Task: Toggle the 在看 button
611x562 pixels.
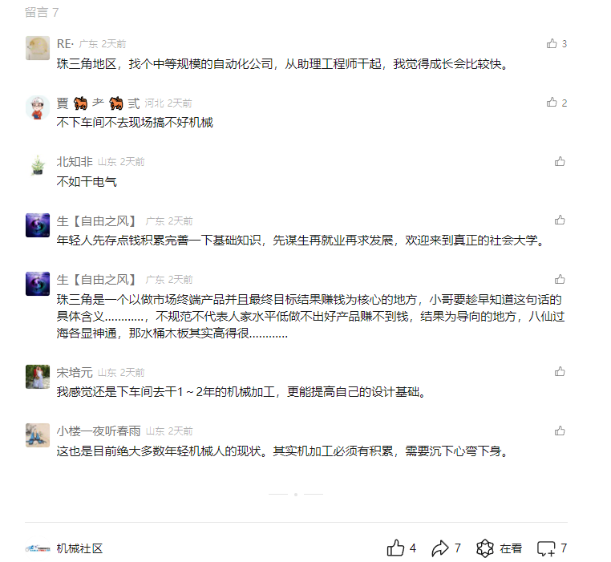Action: tap(500, 548)
